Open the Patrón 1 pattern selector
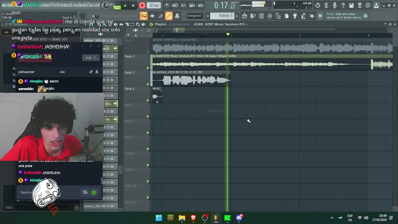 [x=222, y=16]
